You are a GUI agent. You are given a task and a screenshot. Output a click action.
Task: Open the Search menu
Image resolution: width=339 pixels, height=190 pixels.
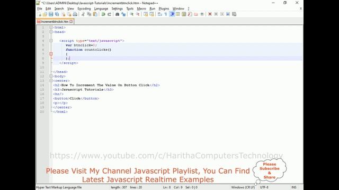pos(59,8)
